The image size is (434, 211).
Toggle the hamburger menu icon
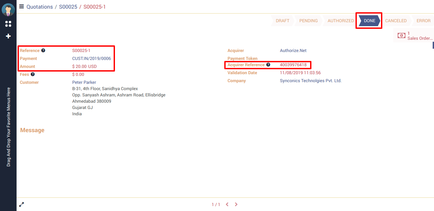point(22,6)
